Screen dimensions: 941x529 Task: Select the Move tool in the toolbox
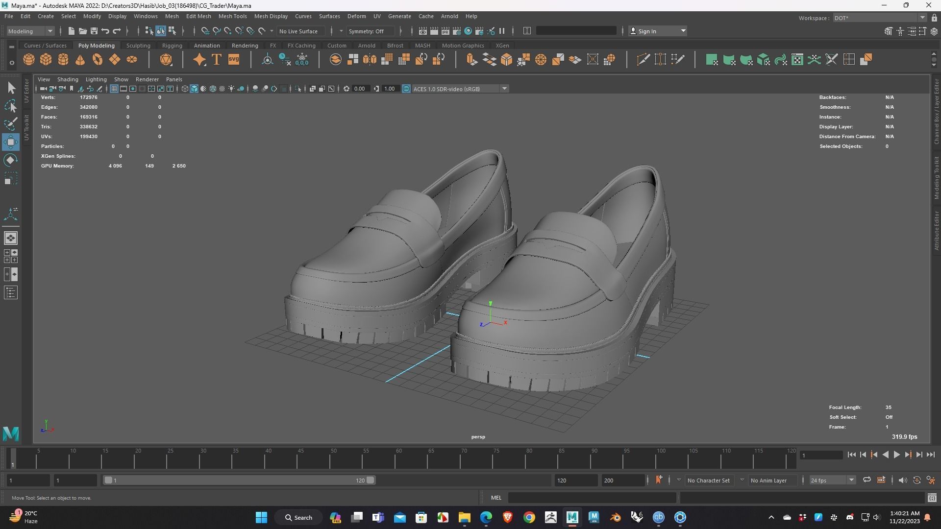coord(11,142)
